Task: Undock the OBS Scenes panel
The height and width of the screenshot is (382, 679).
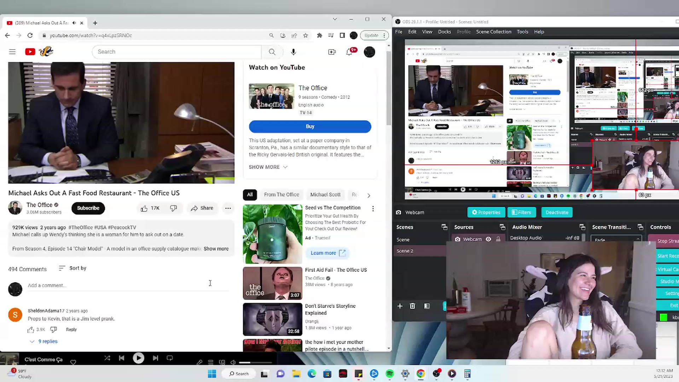Action: pyautogui.click(x=445, y=227)
